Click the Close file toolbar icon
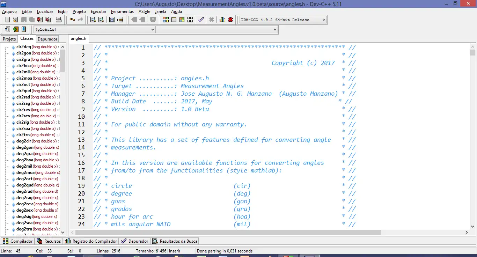 [x=39, y=20]
